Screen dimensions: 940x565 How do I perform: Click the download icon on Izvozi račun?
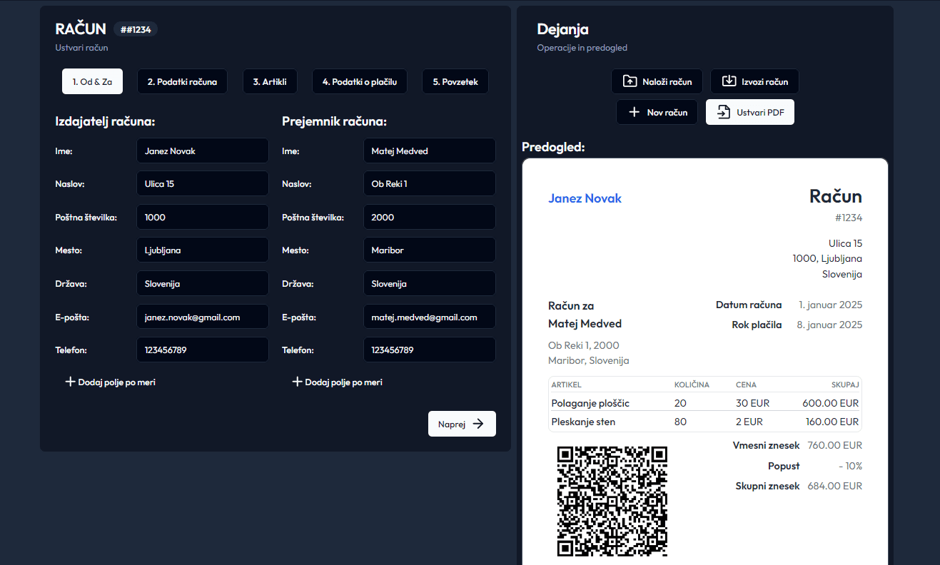pos(729,81)
